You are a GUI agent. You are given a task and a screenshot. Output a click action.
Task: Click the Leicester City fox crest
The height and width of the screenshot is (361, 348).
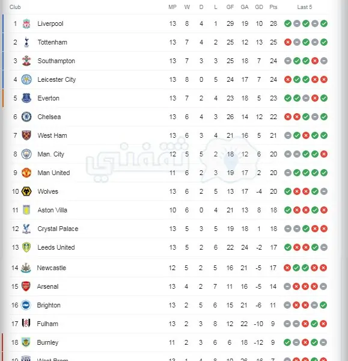[26, 79]
